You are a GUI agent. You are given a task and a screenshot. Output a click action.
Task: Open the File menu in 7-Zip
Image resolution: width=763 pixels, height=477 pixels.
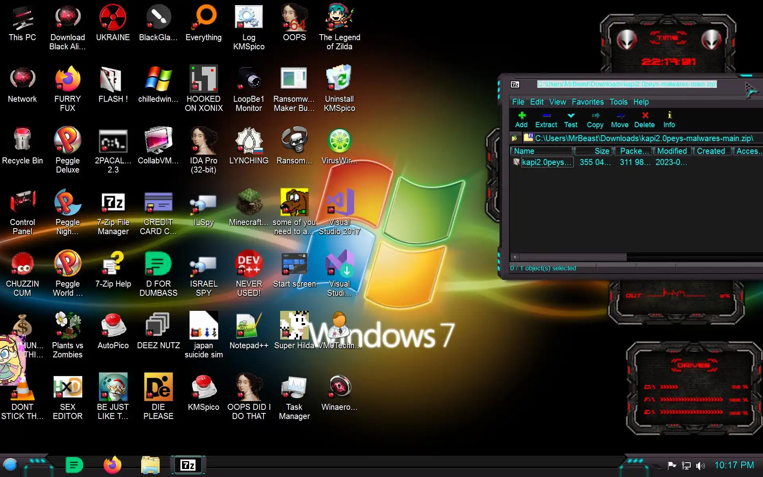[518, 102]
